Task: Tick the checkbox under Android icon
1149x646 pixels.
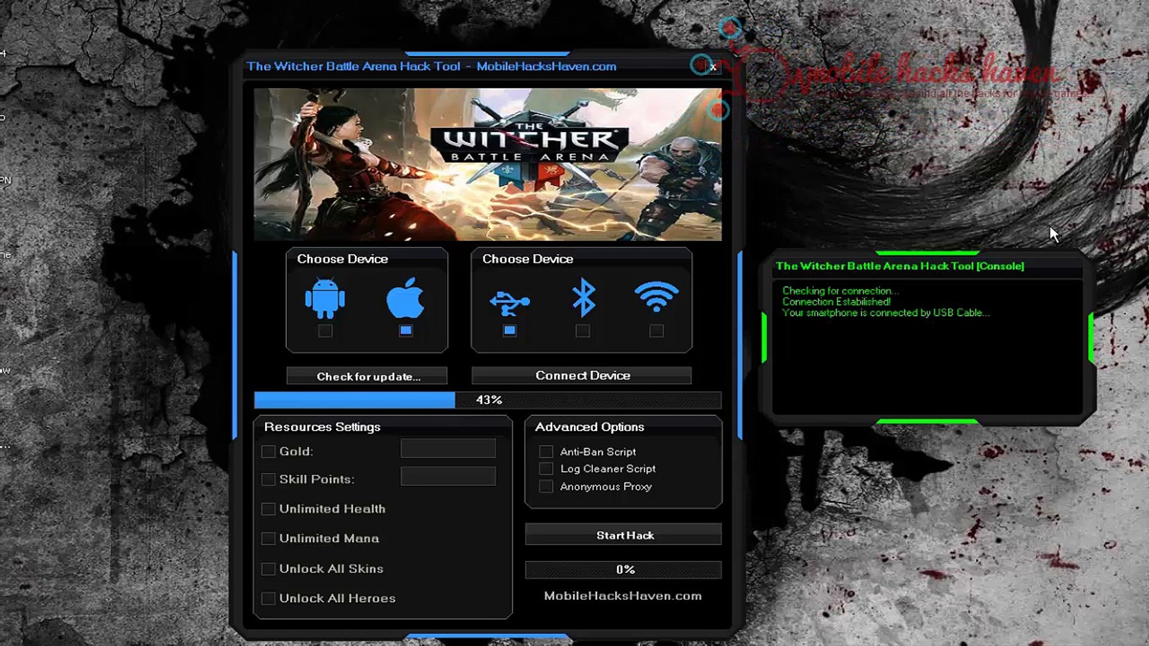Action: point(325,331)
